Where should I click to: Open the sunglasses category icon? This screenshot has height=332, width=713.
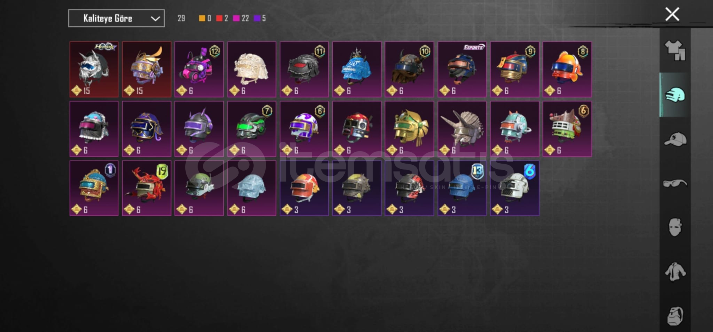pos(675,183)
